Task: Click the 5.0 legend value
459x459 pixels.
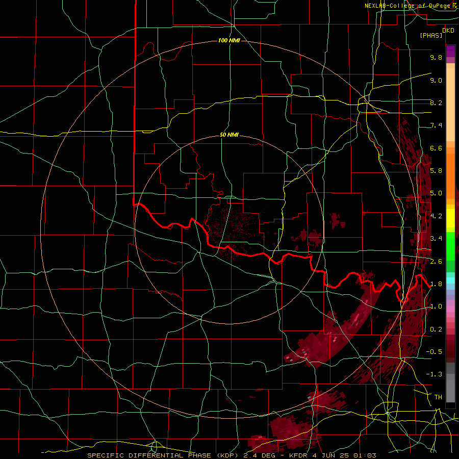Action: (x=436, y=193)
